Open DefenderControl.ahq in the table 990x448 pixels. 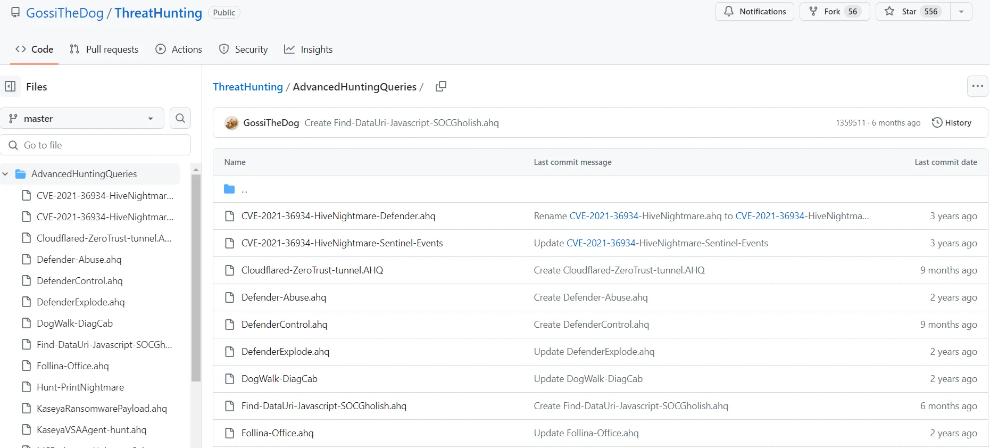click(x=285, y=325)
